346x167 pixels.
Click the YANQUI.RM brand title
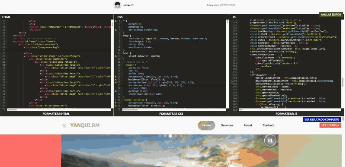[x=85, y=125]
